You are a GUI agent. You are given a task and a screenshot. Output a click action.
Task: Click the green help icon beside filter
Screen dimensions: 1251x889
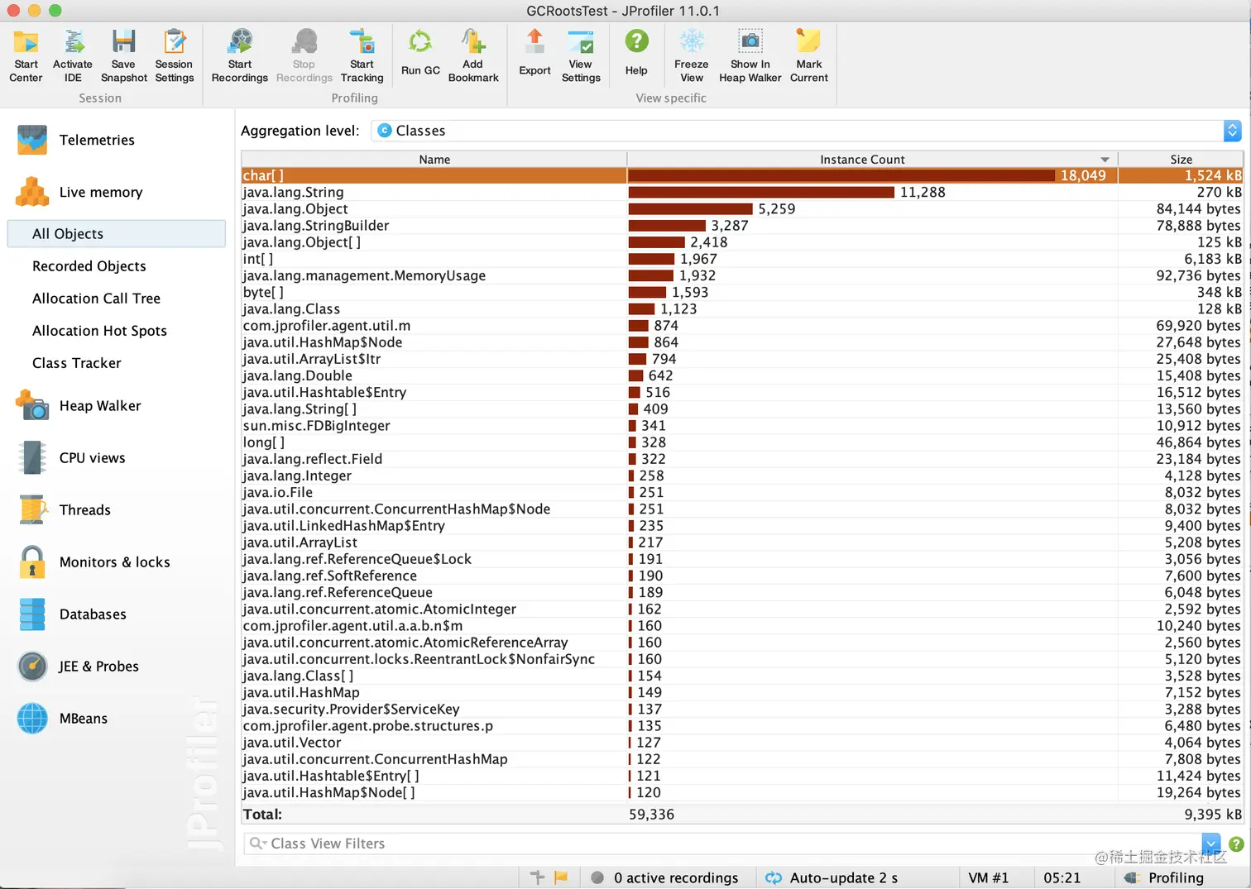(x=1236, y=844)
